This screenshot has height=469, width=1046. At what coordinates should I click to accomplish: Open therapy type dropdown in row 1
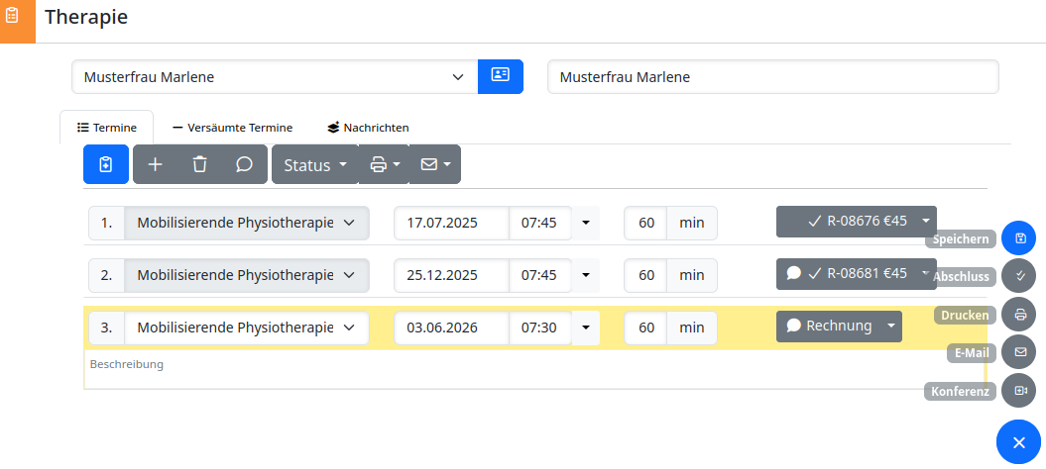point(247,223)
